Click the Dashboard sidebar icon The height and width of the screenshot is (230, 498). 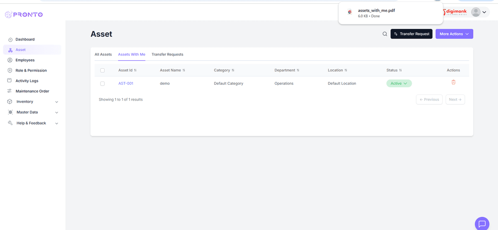(x=10, y=40)
